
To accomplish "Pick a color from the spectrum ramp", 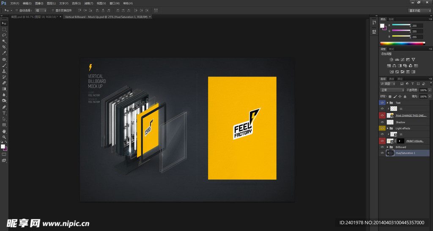I will [x=402, y=43].
